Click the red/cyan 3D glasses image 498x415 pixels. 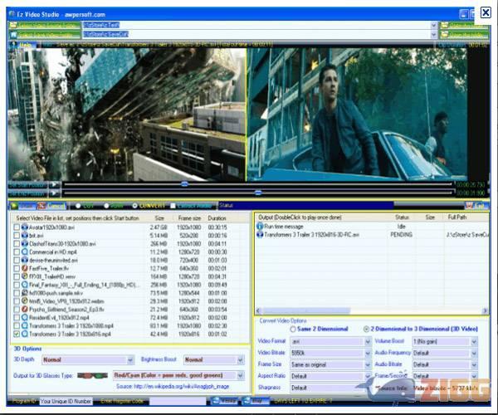point(92,376)
